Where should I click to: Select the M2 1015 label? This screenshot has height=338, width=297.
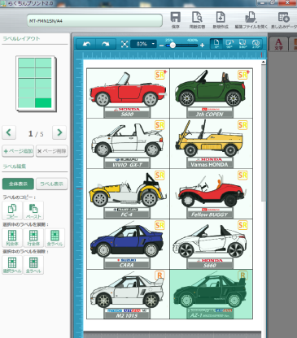click(128, 294)
